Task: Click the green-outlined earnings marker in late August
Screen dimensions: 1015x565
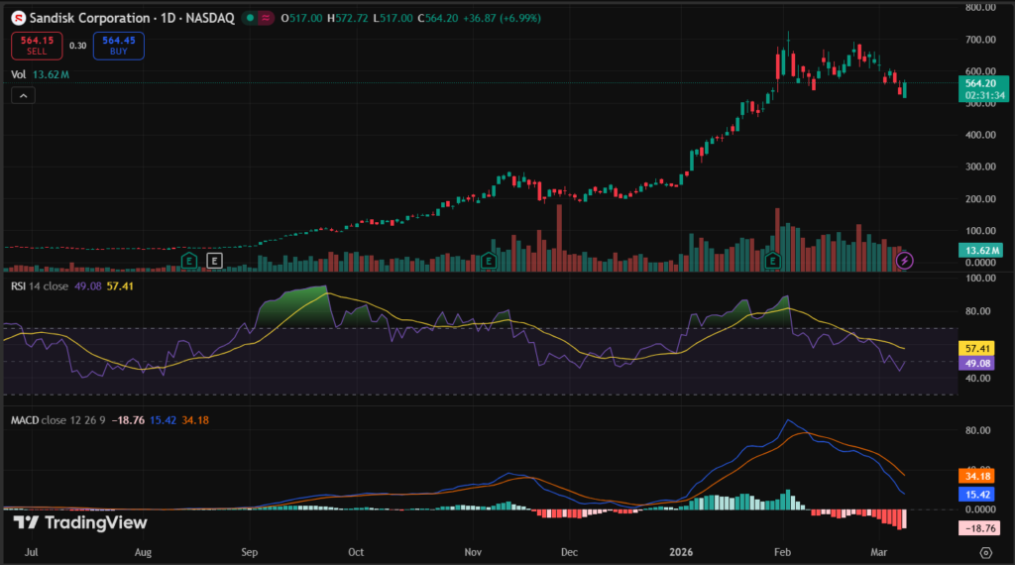Action: click(188, 261)
